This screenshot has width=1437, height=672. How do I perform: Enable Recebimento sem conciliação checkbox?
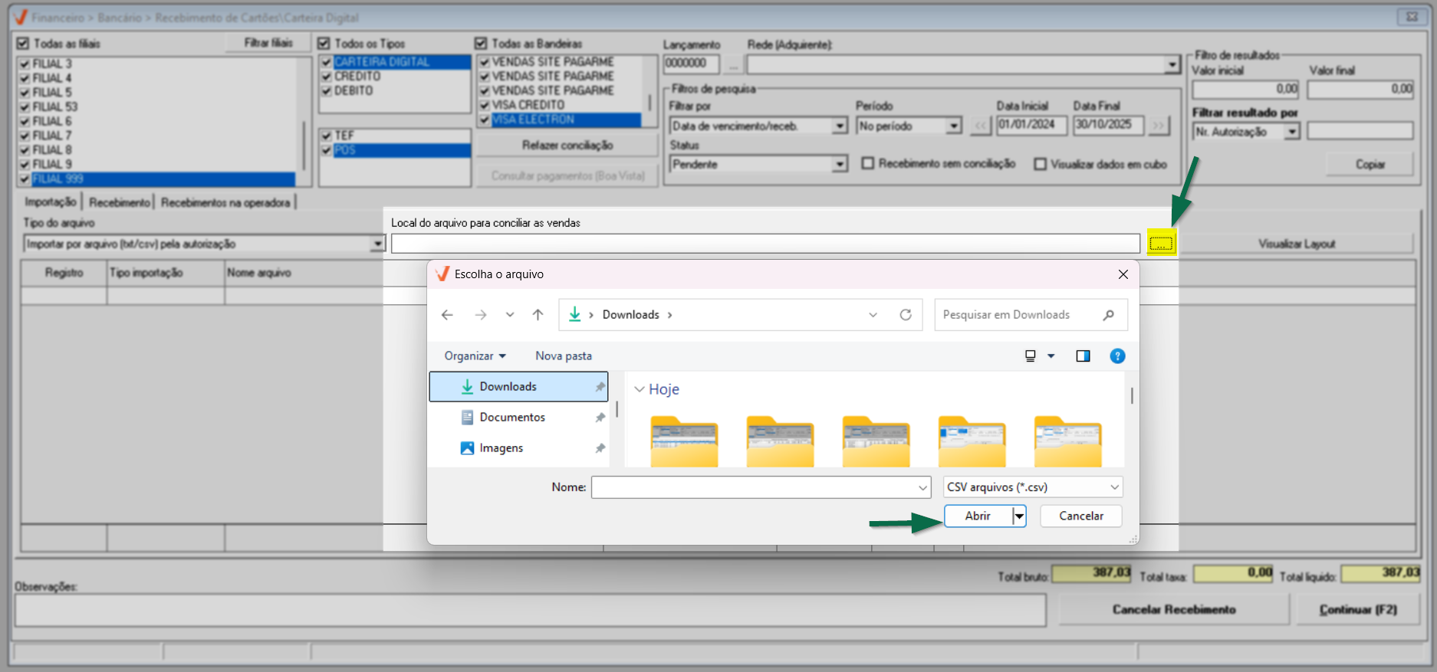click(x=868, y=164)
